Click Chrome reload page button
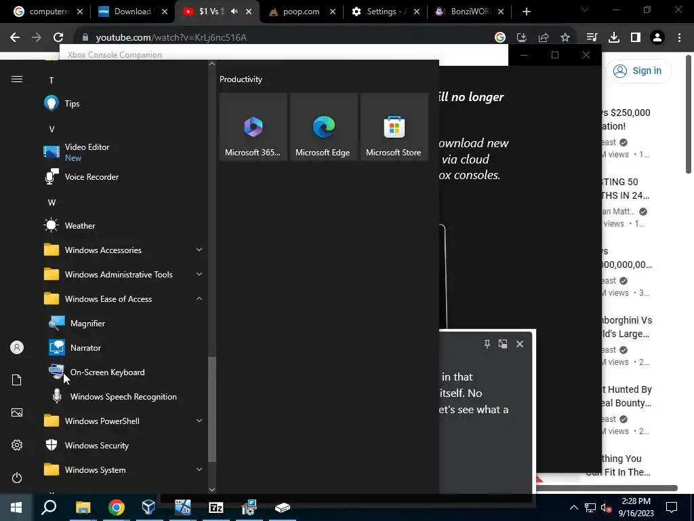Image resolution: width=694 pixels, height=521 pixels. (x=58, y=37)
